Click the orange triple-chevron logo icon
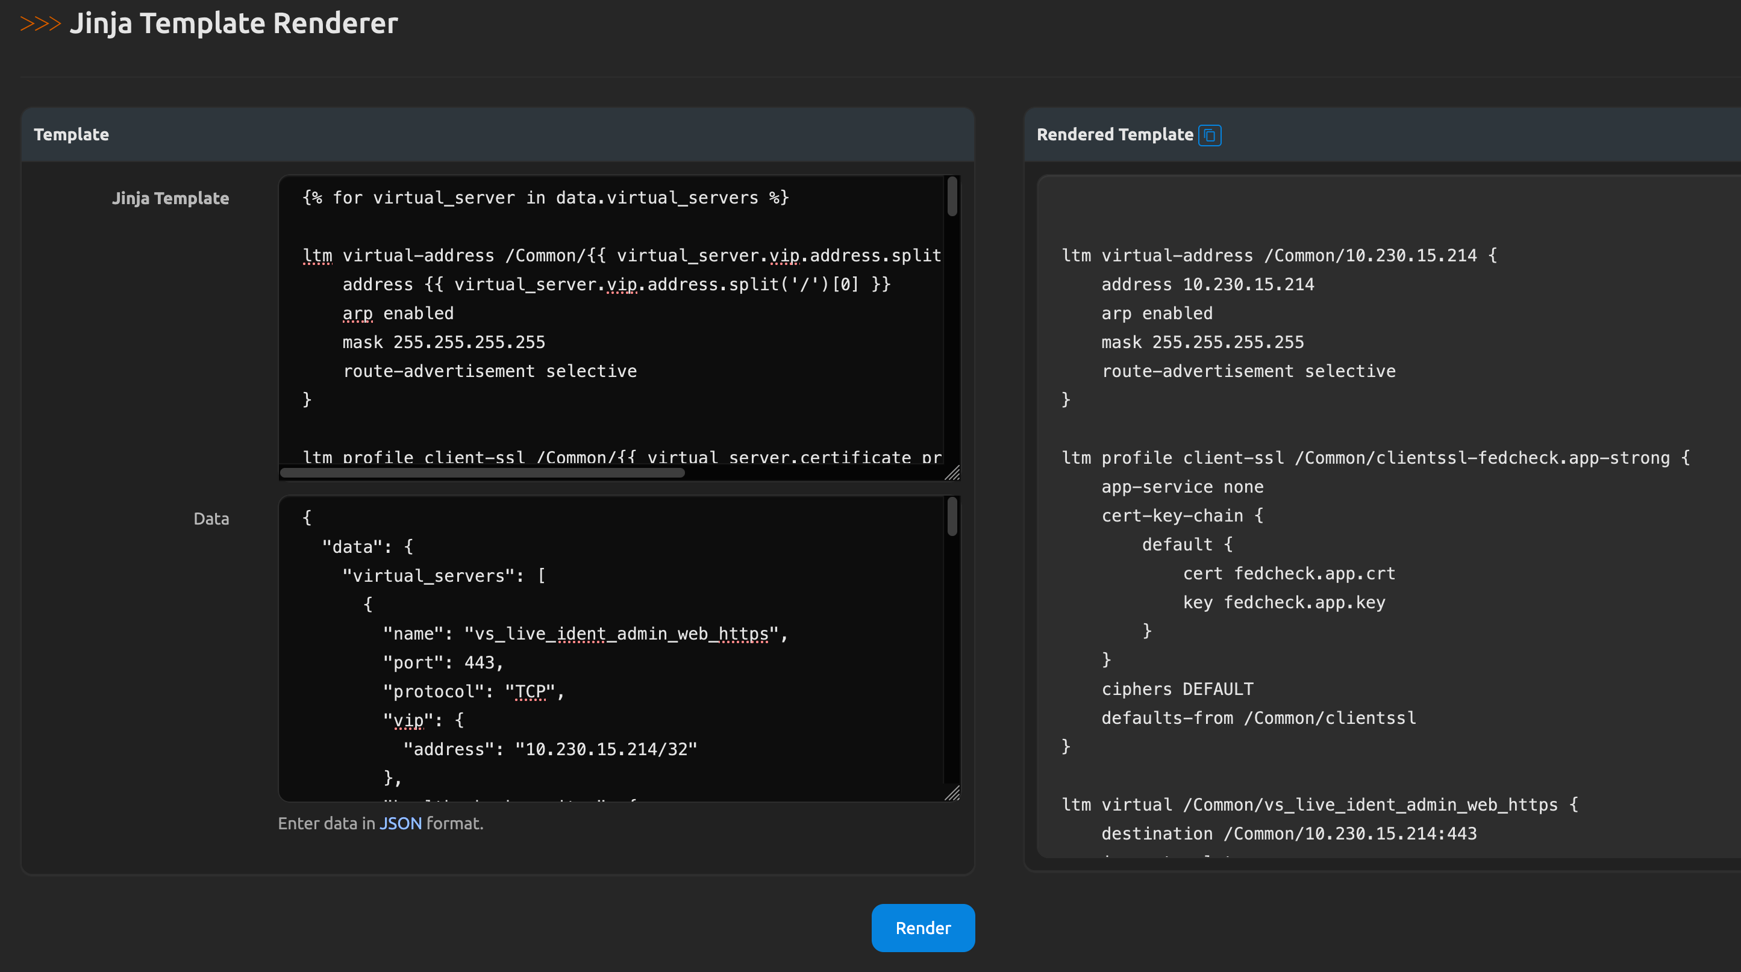Image resolution: width=1741 pixels, height=972 pixels. click(x=40, y=23)
